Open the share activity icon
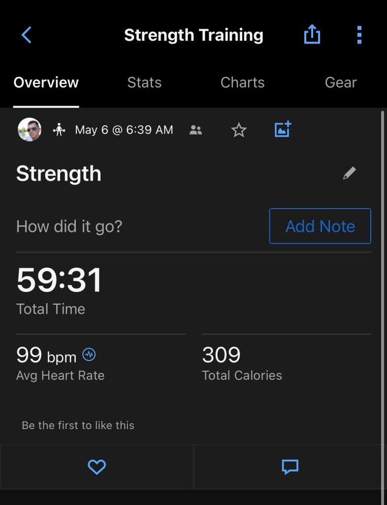Viewport: 387px width, 505px height. point(312,35)
